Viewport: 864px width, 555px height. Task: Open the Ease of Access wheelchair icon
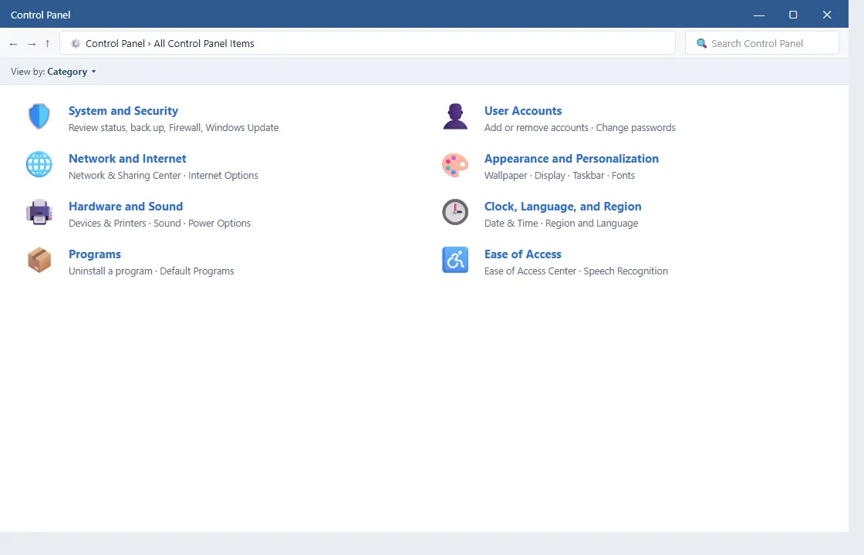tap(455, 260)
